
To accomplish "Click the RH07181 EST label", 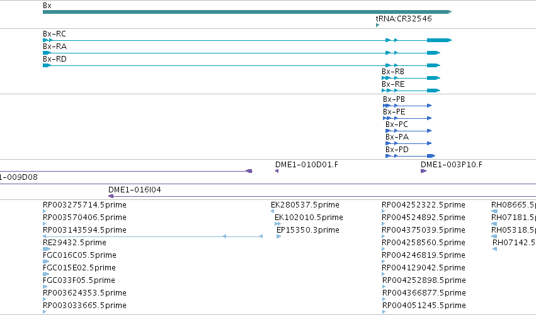I will [x=513, y=218].
